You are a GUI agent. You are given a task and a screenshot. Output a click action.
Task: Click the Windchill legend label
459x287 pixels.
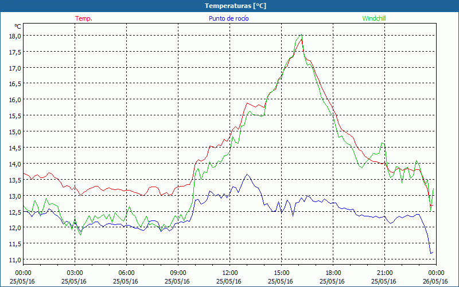coord(374,18)
